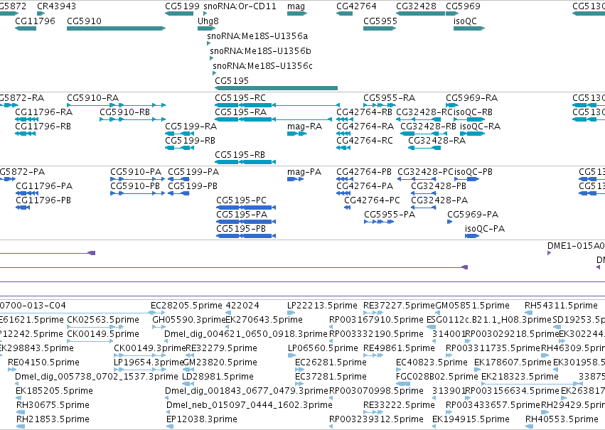Select the CG11796-RB transcript label

click(x=43, y=127)
